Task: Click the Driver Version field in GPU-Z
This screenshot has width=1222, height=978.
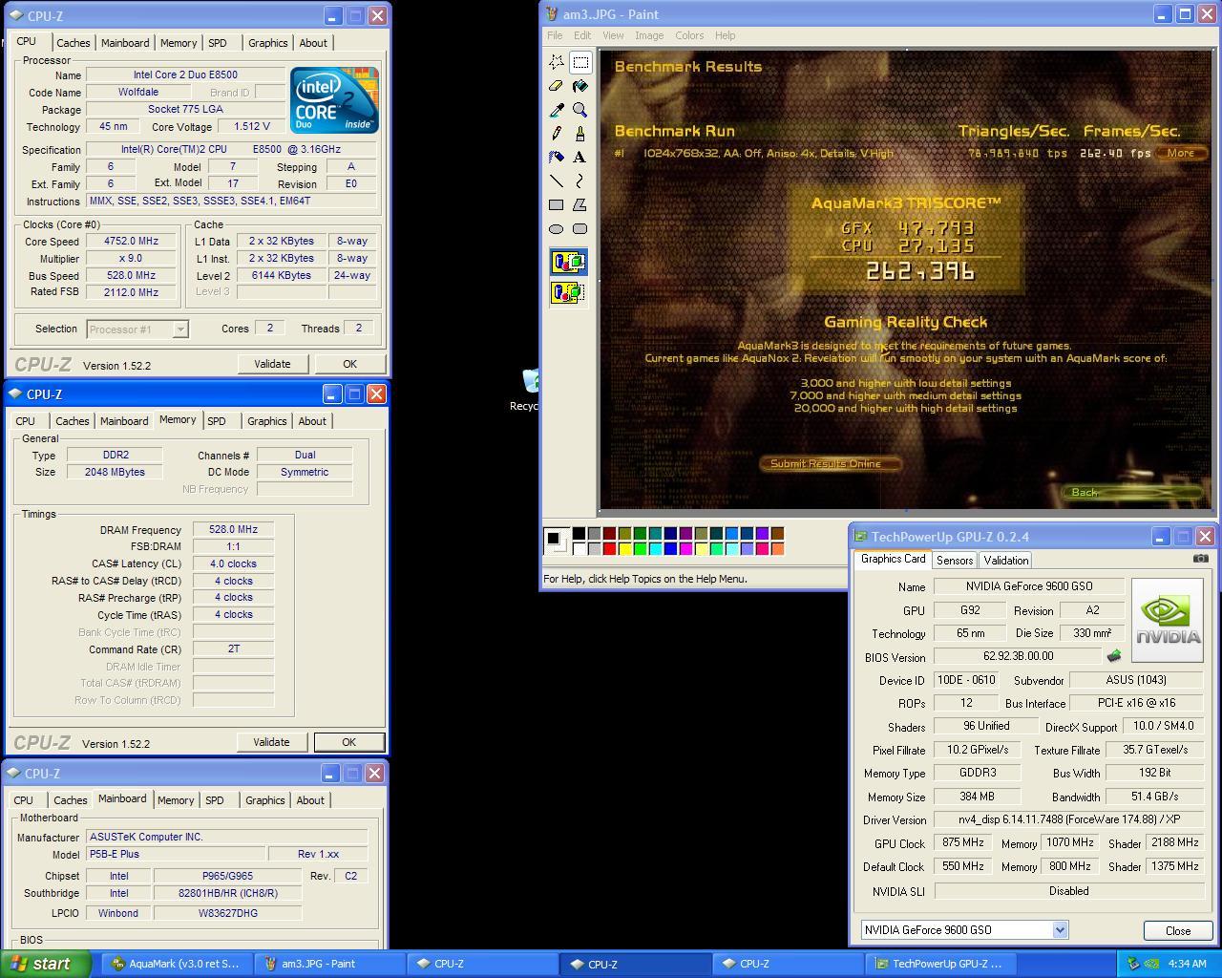Action: point(1069,819)
